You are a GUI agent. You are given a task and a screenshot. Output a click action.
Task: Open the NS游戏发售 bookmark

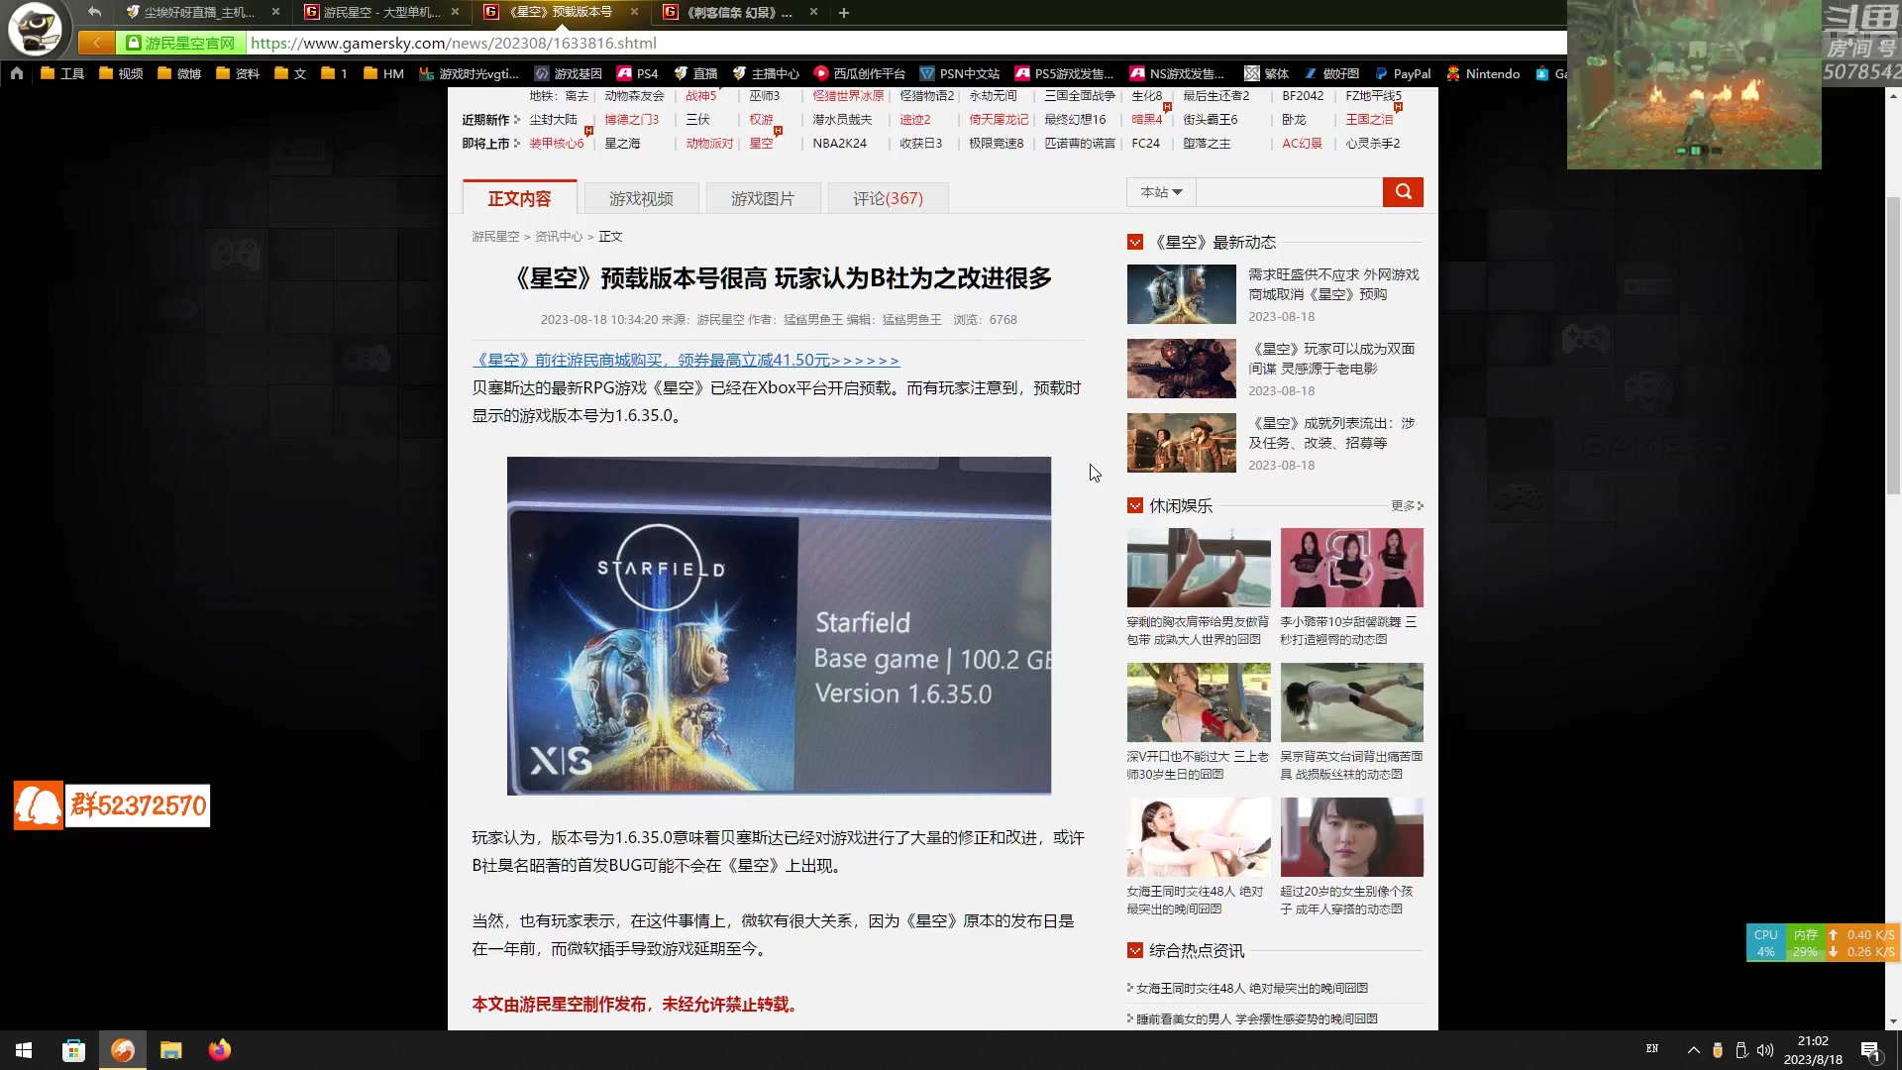(x=1177, y=73)
